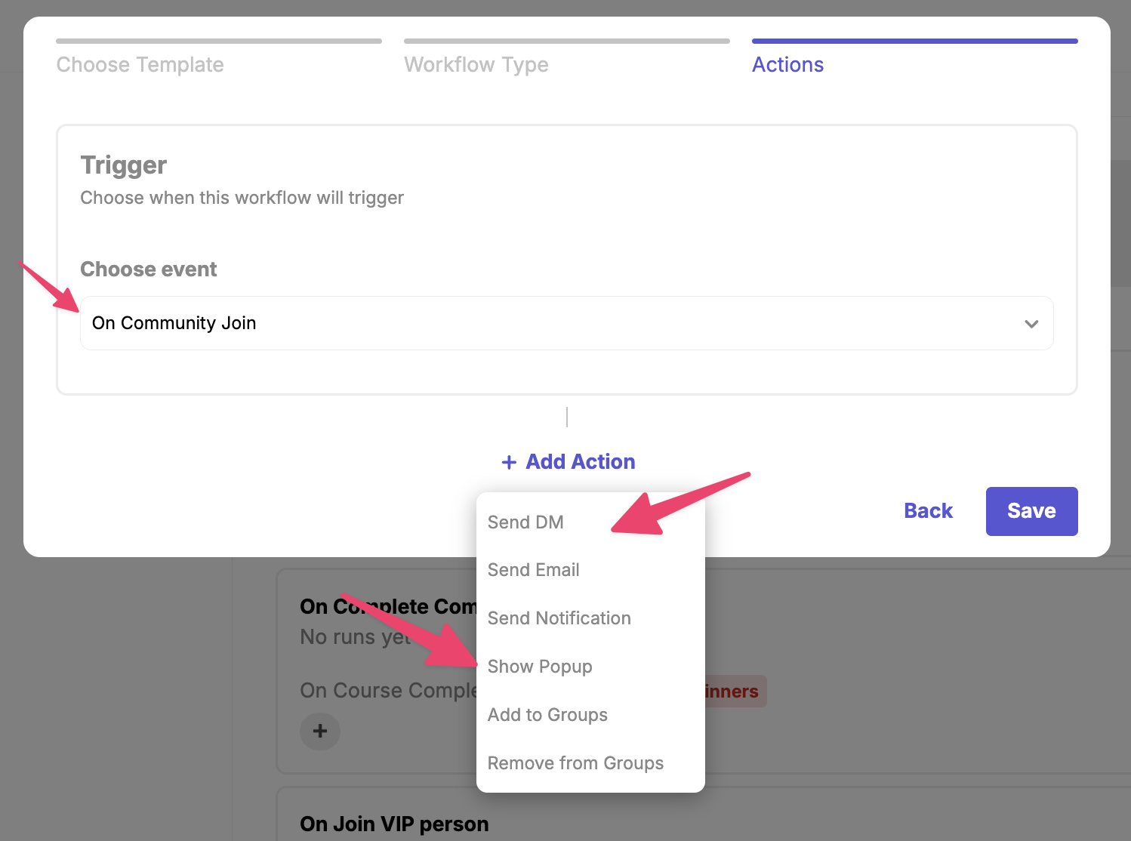Pick Send Notification in the action list
The width and height of the screenshot is (1131, 841).
click(x=559, y=618)
